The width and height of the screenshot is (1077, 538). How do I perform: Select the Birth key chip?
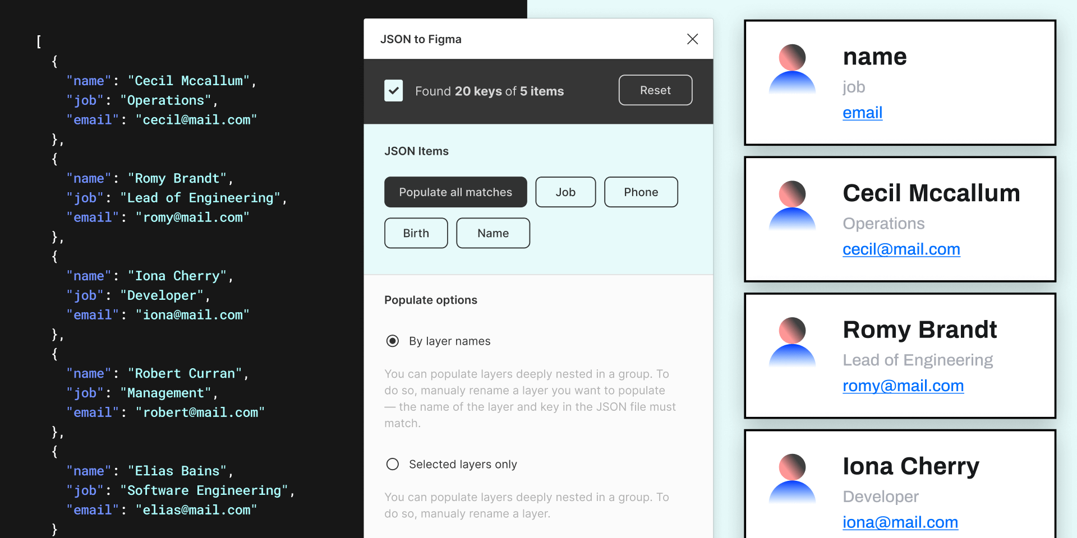[x=416, y=233]
